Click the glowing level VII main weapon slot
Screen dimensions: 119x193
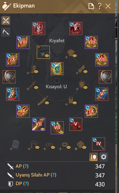(x=39, y=124)
